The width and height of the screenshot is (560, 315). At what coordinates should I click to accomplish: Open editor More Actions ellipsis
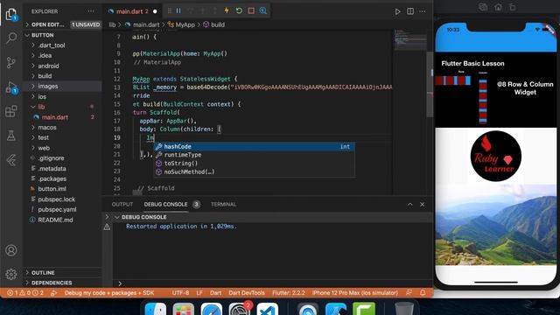(x=422, y=11)
